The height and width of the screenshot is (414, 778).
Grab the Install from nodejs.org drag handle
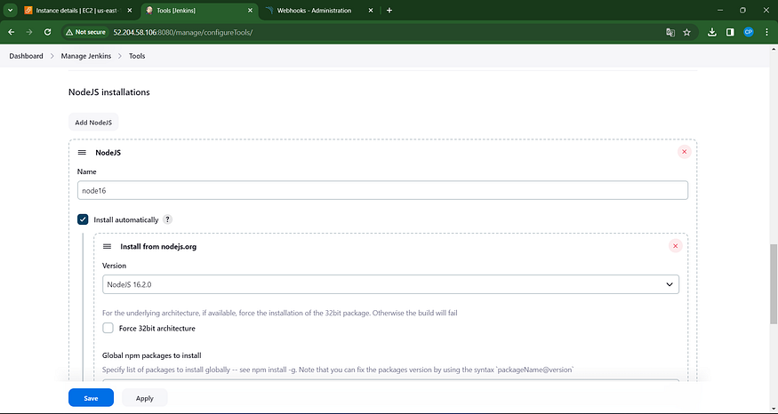107,246
